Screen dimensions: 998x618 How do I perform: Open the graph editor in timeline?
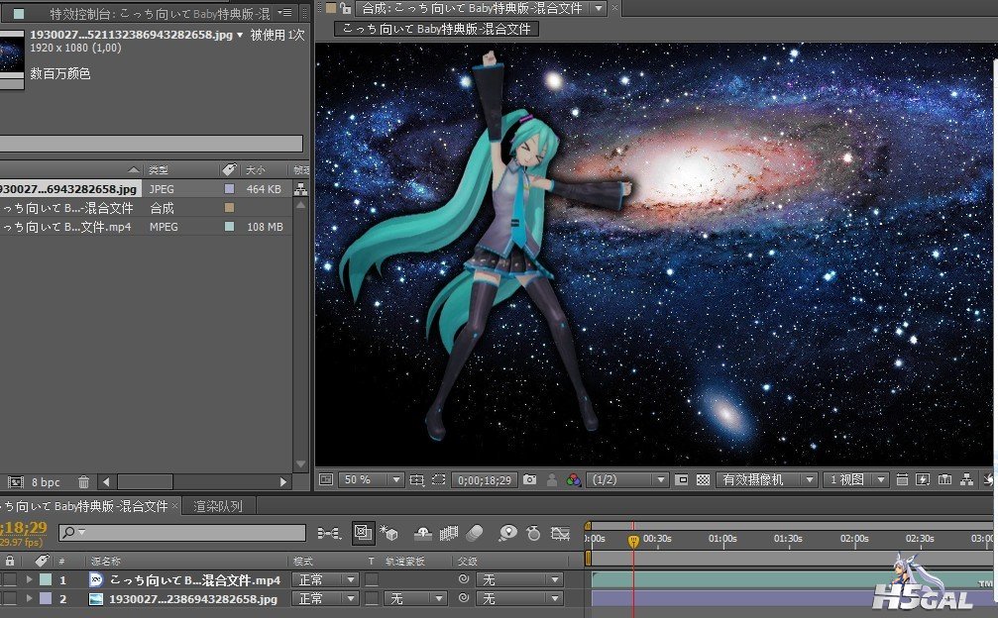[560, 534]
